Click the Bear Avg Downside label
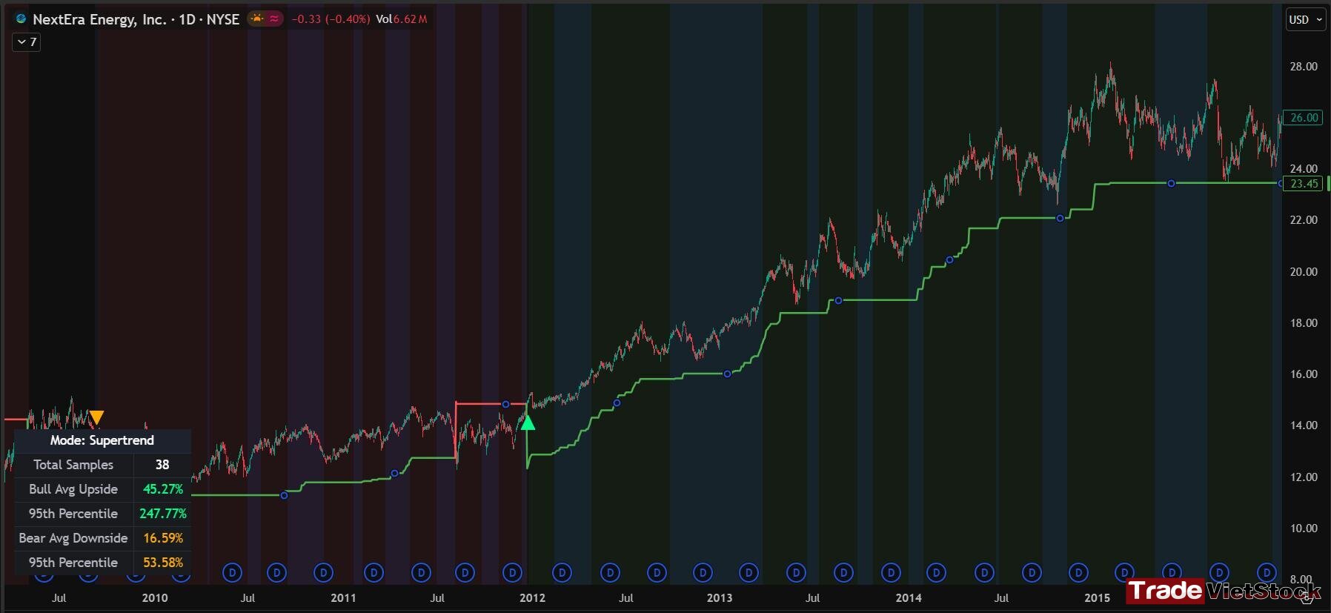This screenshot has height=613, width=1331. [x=73, y=538]
